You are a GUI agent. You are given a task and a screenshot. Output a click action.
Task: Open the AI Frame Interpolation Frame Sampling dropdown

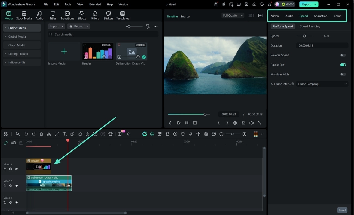coord(322,84)
